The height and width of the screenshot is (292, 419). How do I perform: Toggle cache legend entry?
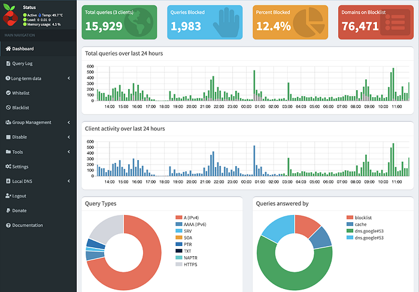pyautogui.click(x=357, y=225)
